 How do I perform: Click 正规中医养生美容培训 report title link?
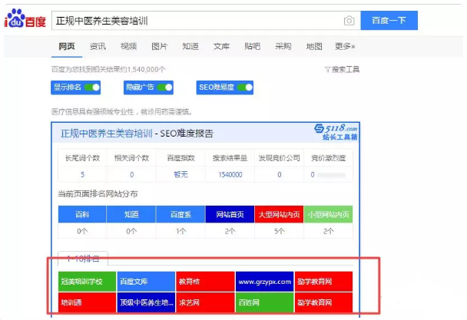[106, 134]
